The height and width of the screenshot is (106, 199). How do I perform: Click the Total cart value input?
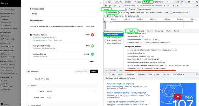(50, 97)
